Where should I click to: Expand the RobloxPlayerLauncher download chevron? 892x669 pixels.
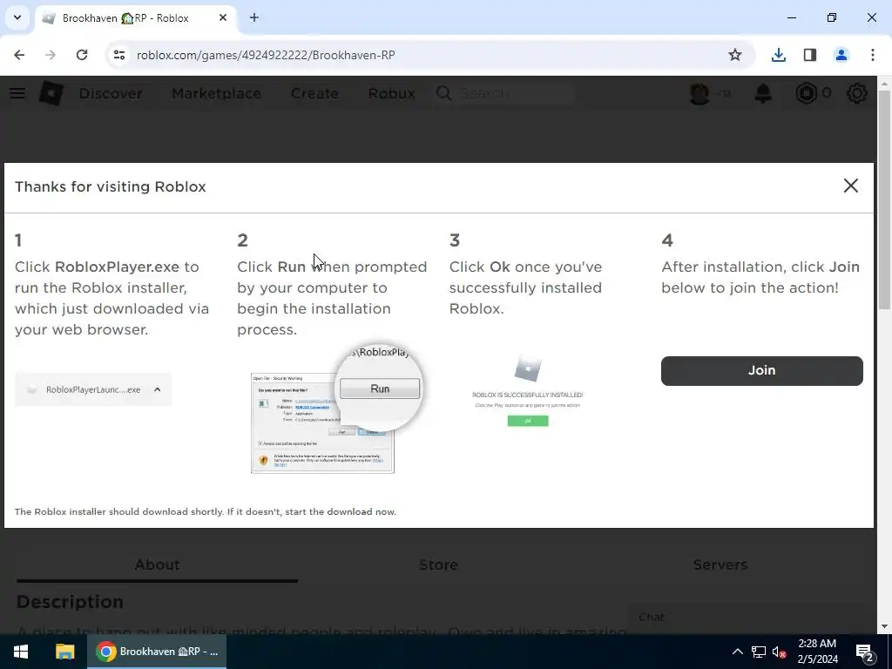pyautogui.click(x=158, y=389)
